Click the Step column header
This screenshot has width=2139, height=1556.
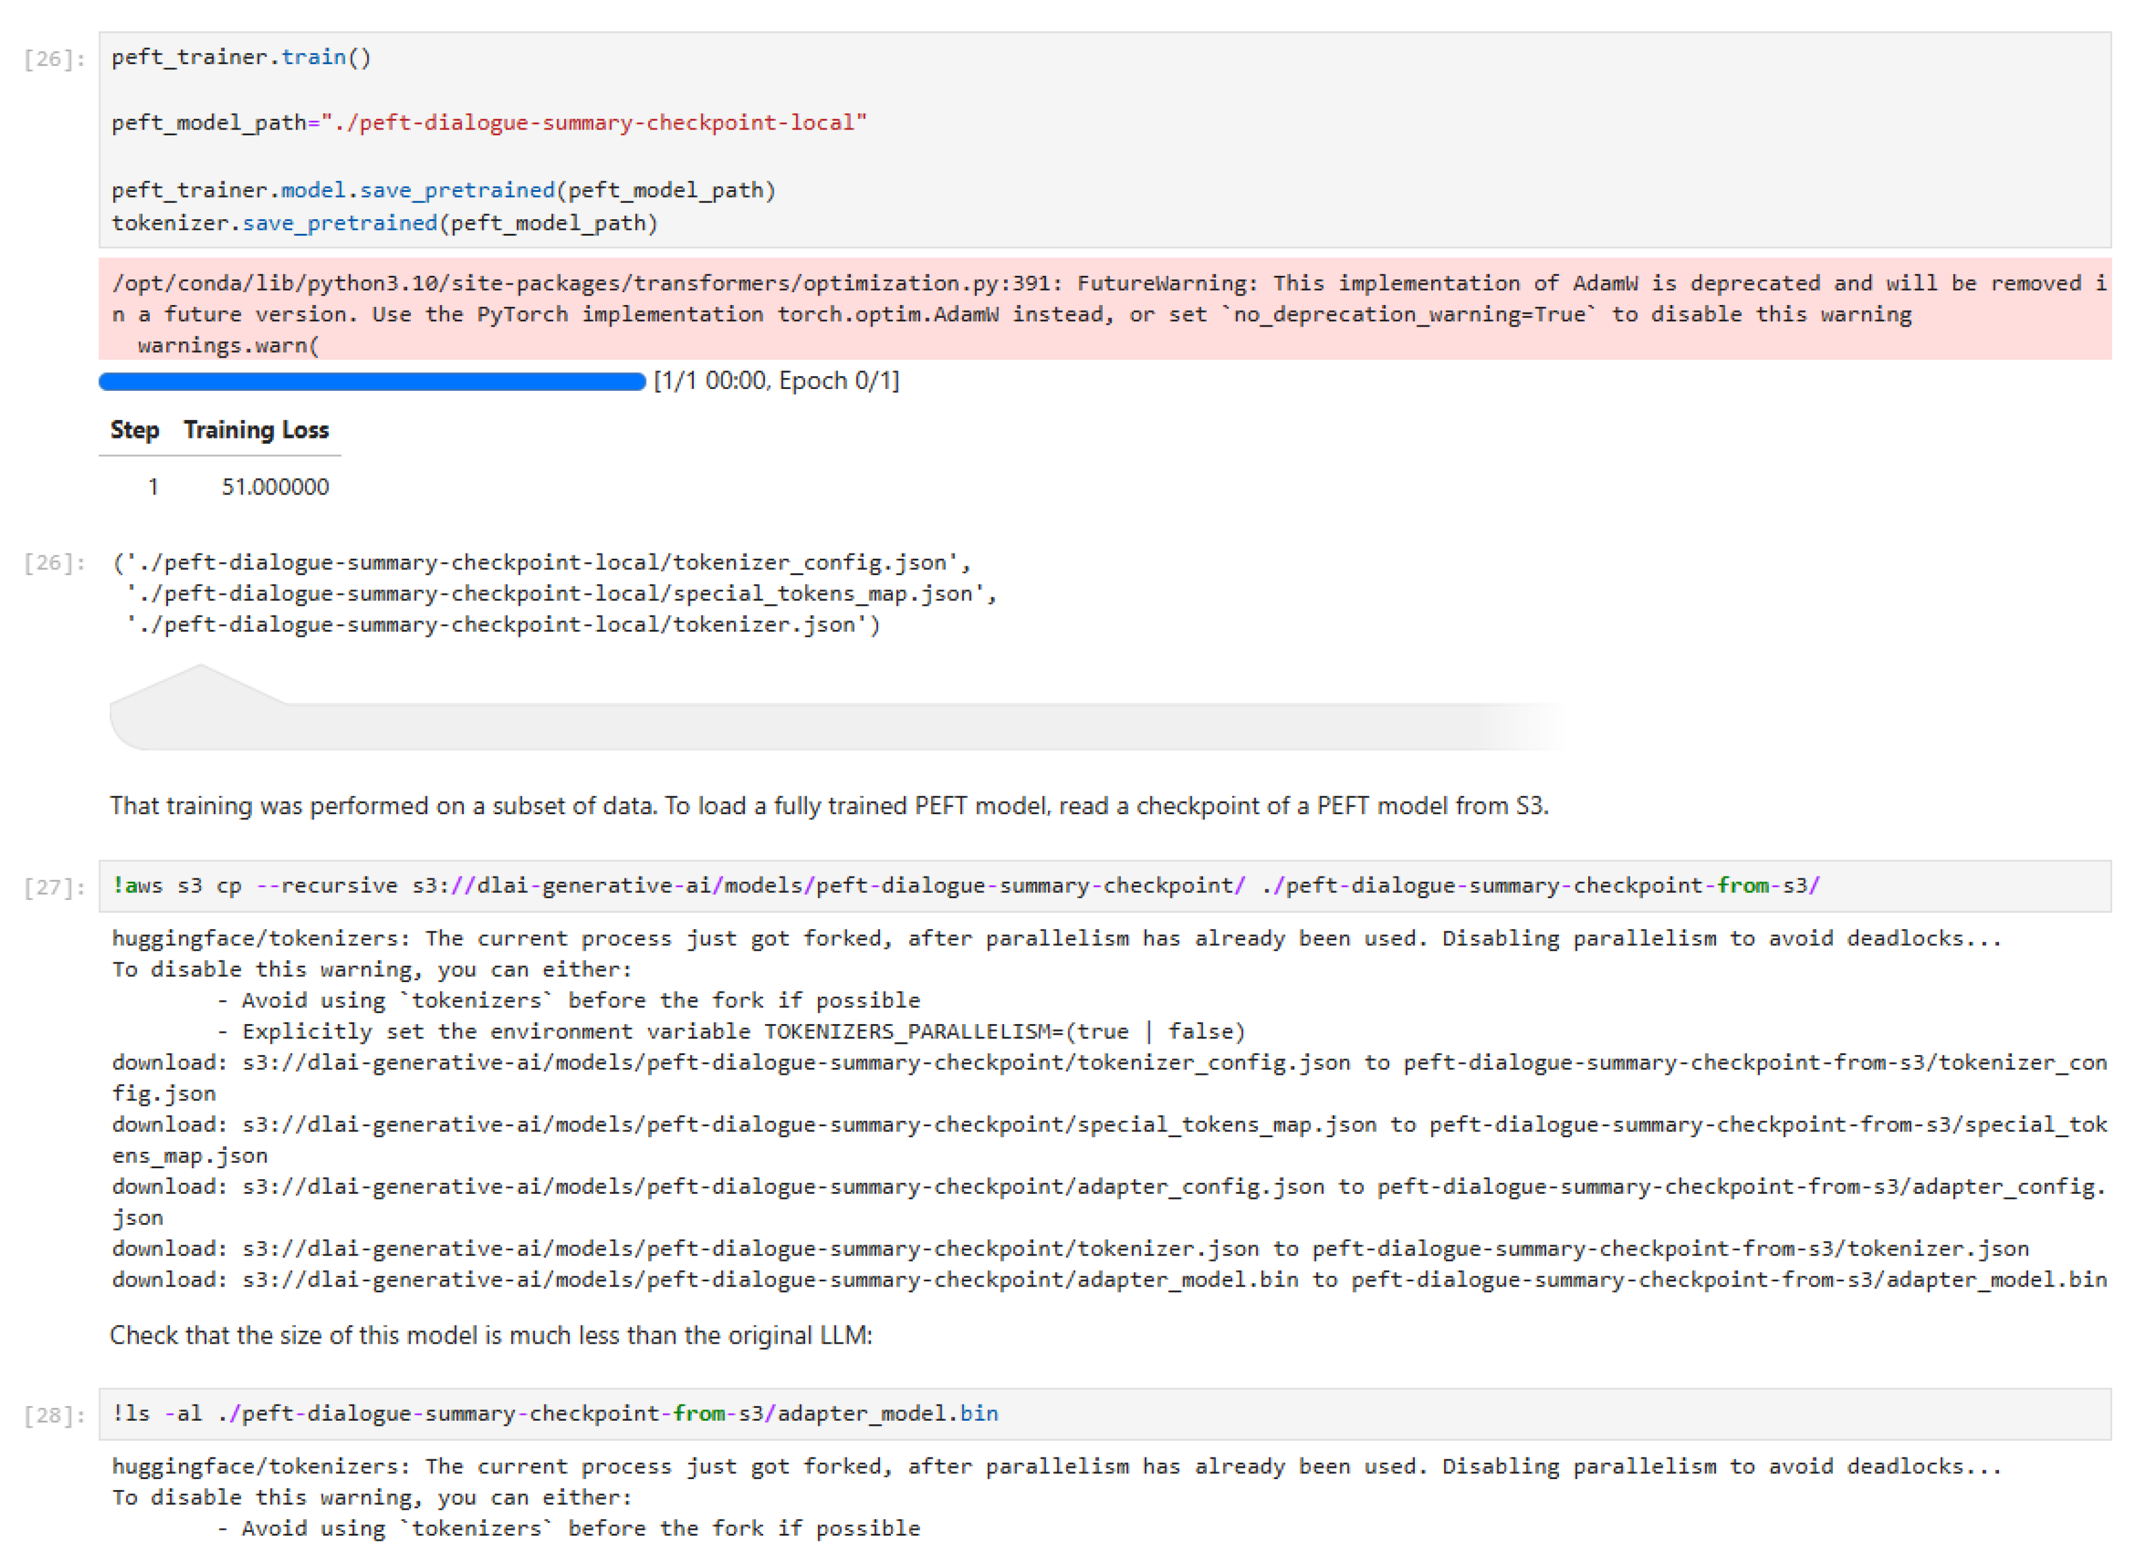pos(134,431)
